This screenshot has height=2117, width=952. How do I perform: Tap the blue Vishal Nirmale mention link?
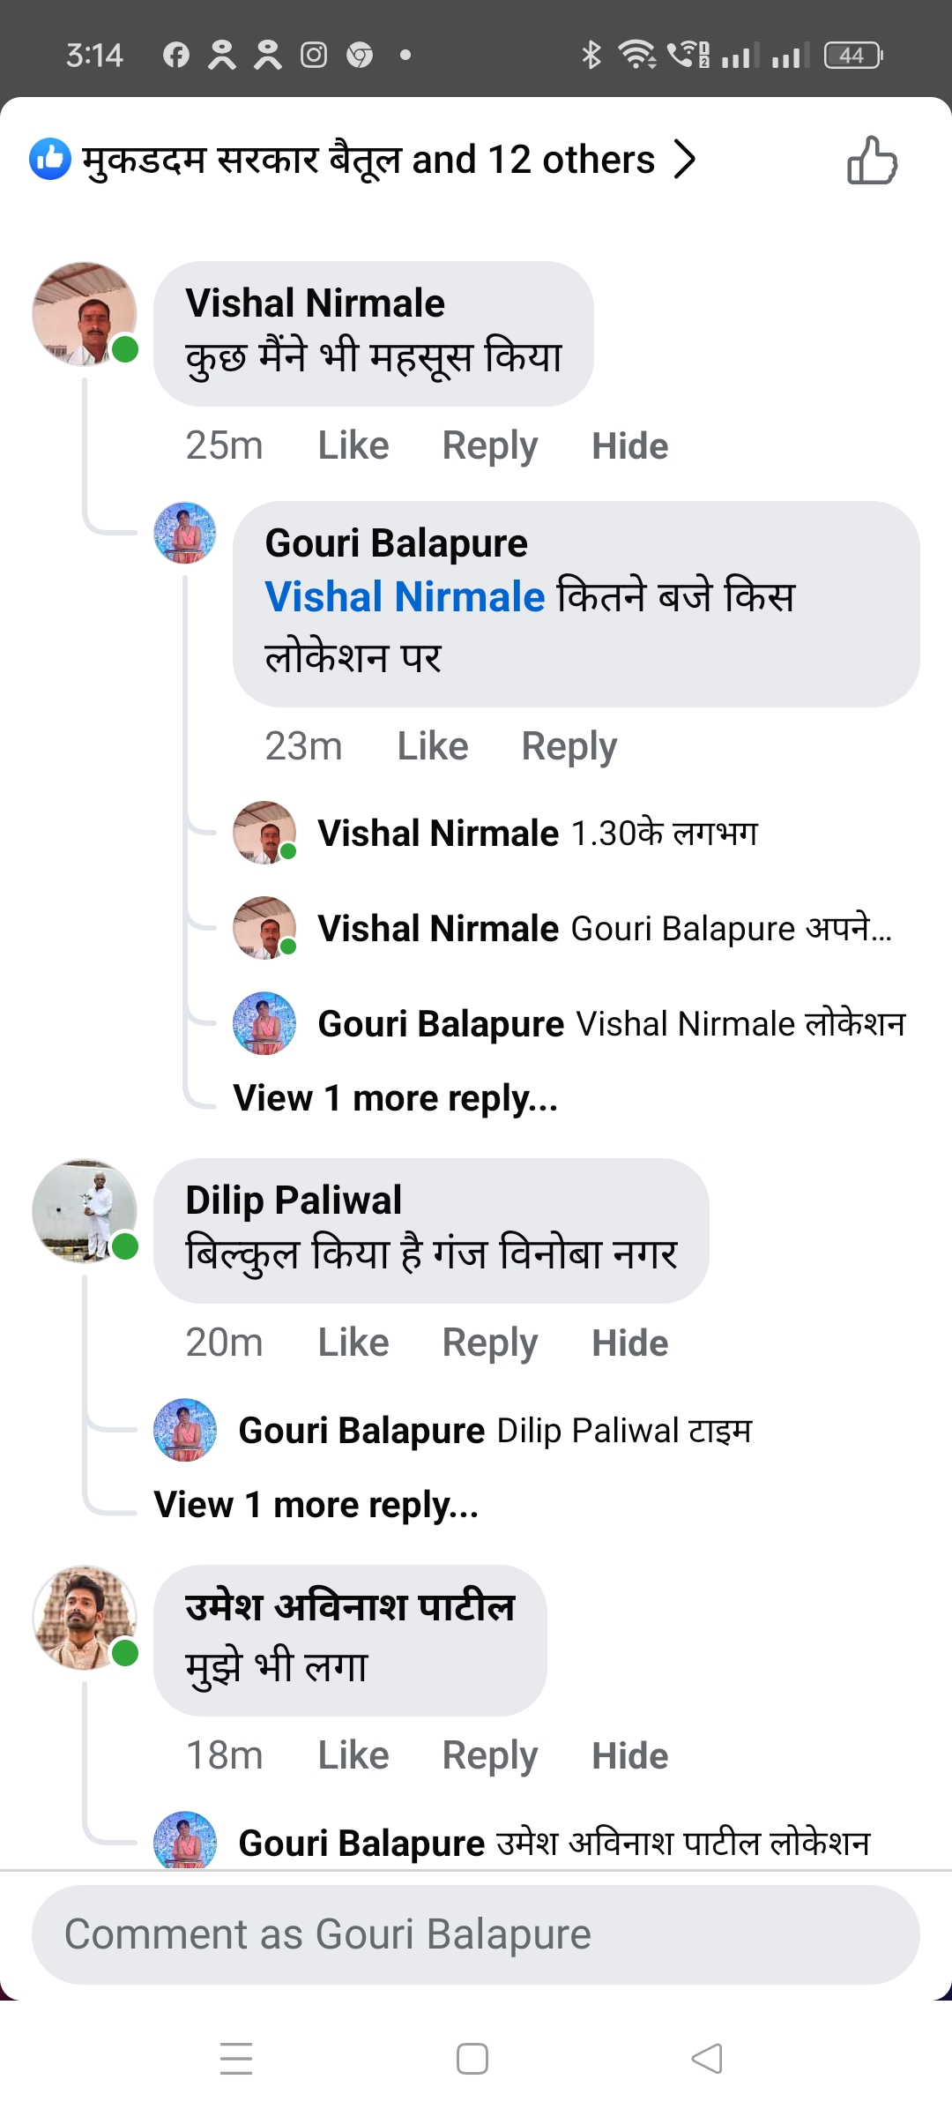(x=405, y=596)
